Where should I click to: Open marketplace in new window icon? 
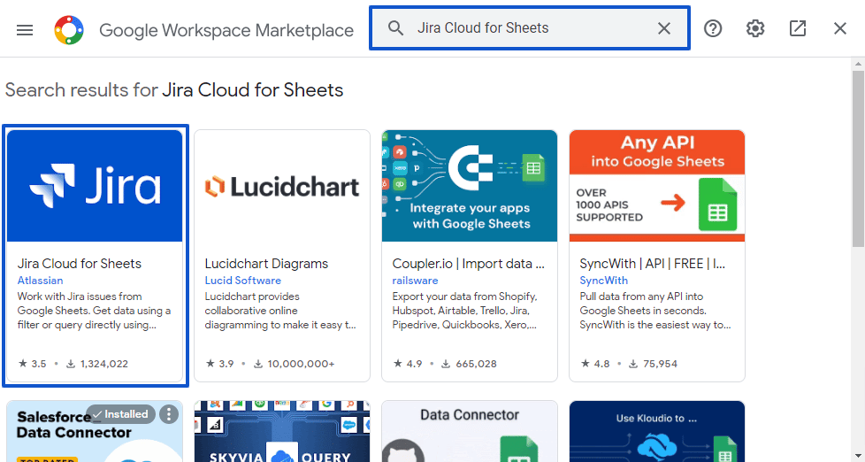point(798,28)
